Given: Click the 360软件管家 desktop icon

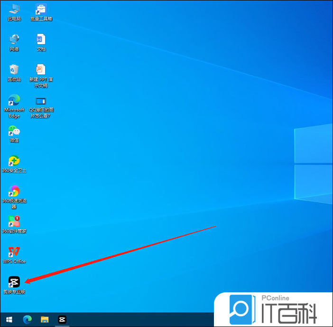Looking at the screenshot, I should tap(14, 221).
